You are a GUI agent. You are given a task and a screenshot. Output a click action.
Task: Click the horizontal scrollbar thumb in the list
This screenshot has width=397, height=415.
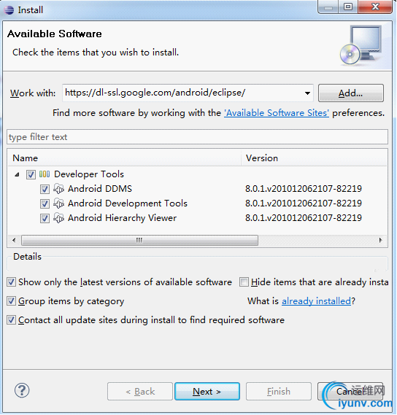click(139, 240)
